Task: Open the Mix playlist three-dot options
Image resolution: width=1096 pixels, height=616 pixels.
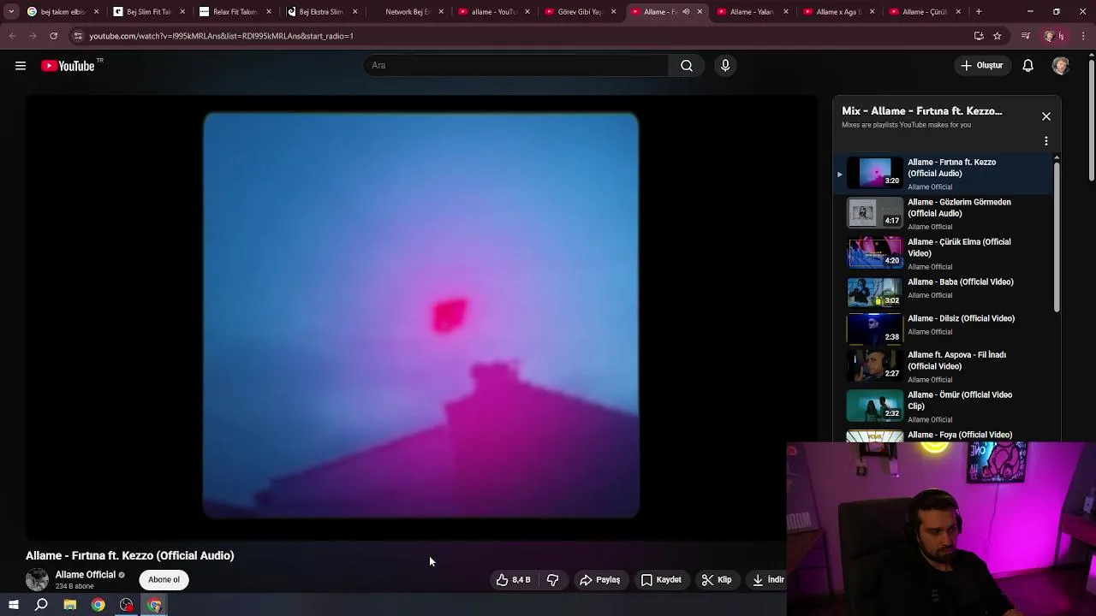Action: tap(1046, 141)
